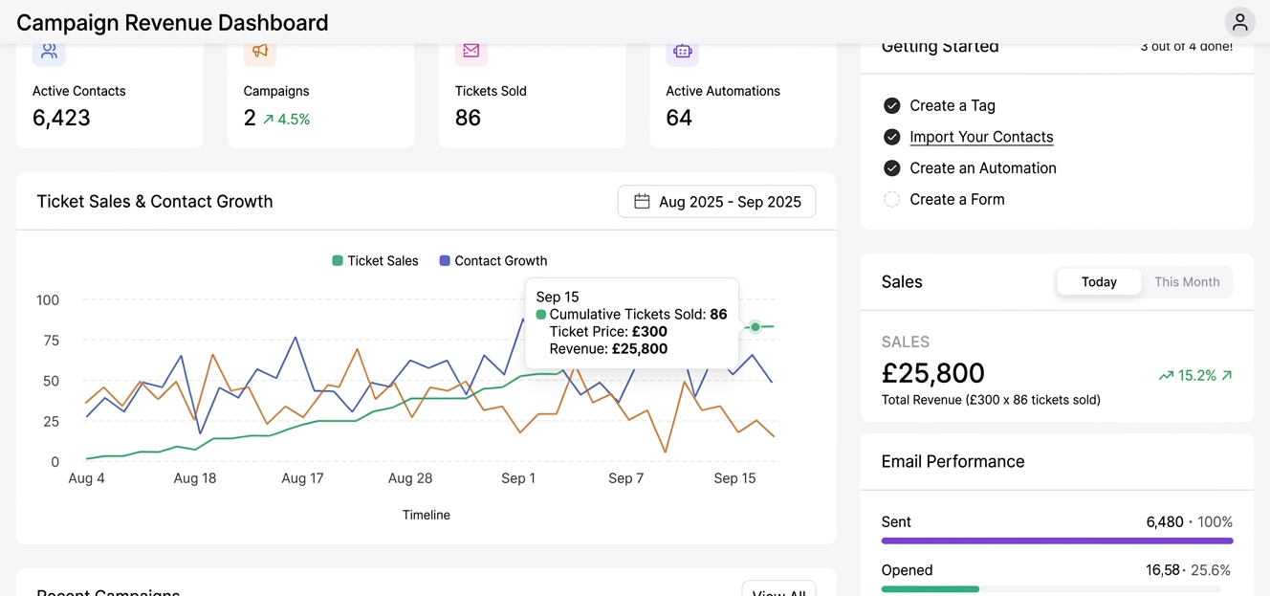This screenshot has height=596, width=1270.
Task: Click the Active Automations value 64
Action: click(679, 119)
